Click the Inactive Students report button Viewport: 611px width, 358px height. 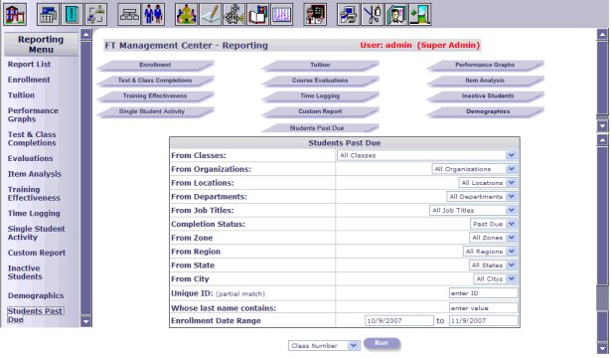coord(485,96)
